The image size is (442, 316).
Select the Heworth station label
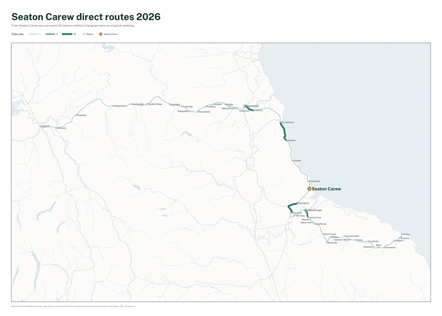[259, 110]
